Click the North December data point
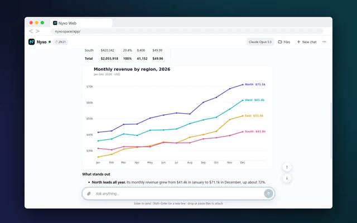The height and width of the screenshot is (223, 357). click(243, 85)
